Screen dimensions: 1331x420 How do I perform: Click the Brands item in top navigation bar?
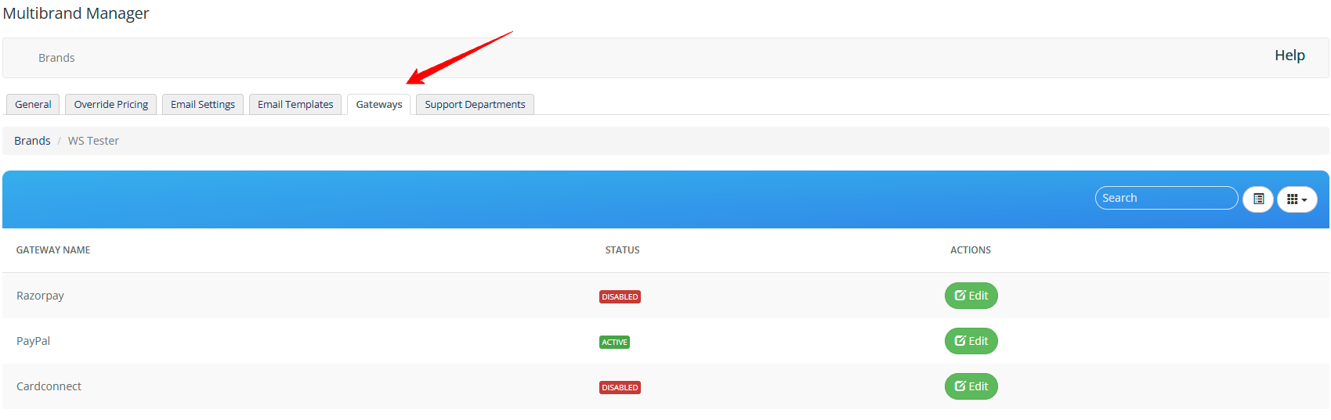[x=56, y=58]
